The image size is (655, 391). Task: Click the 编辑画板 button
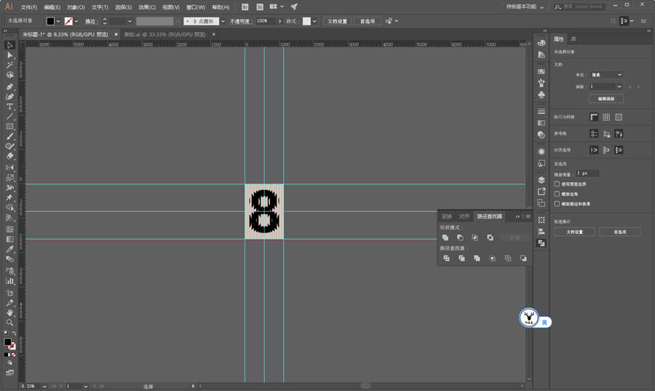(x=606, y=98)
